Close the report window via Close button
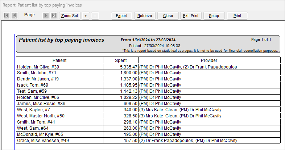 (x=168, y=16)
